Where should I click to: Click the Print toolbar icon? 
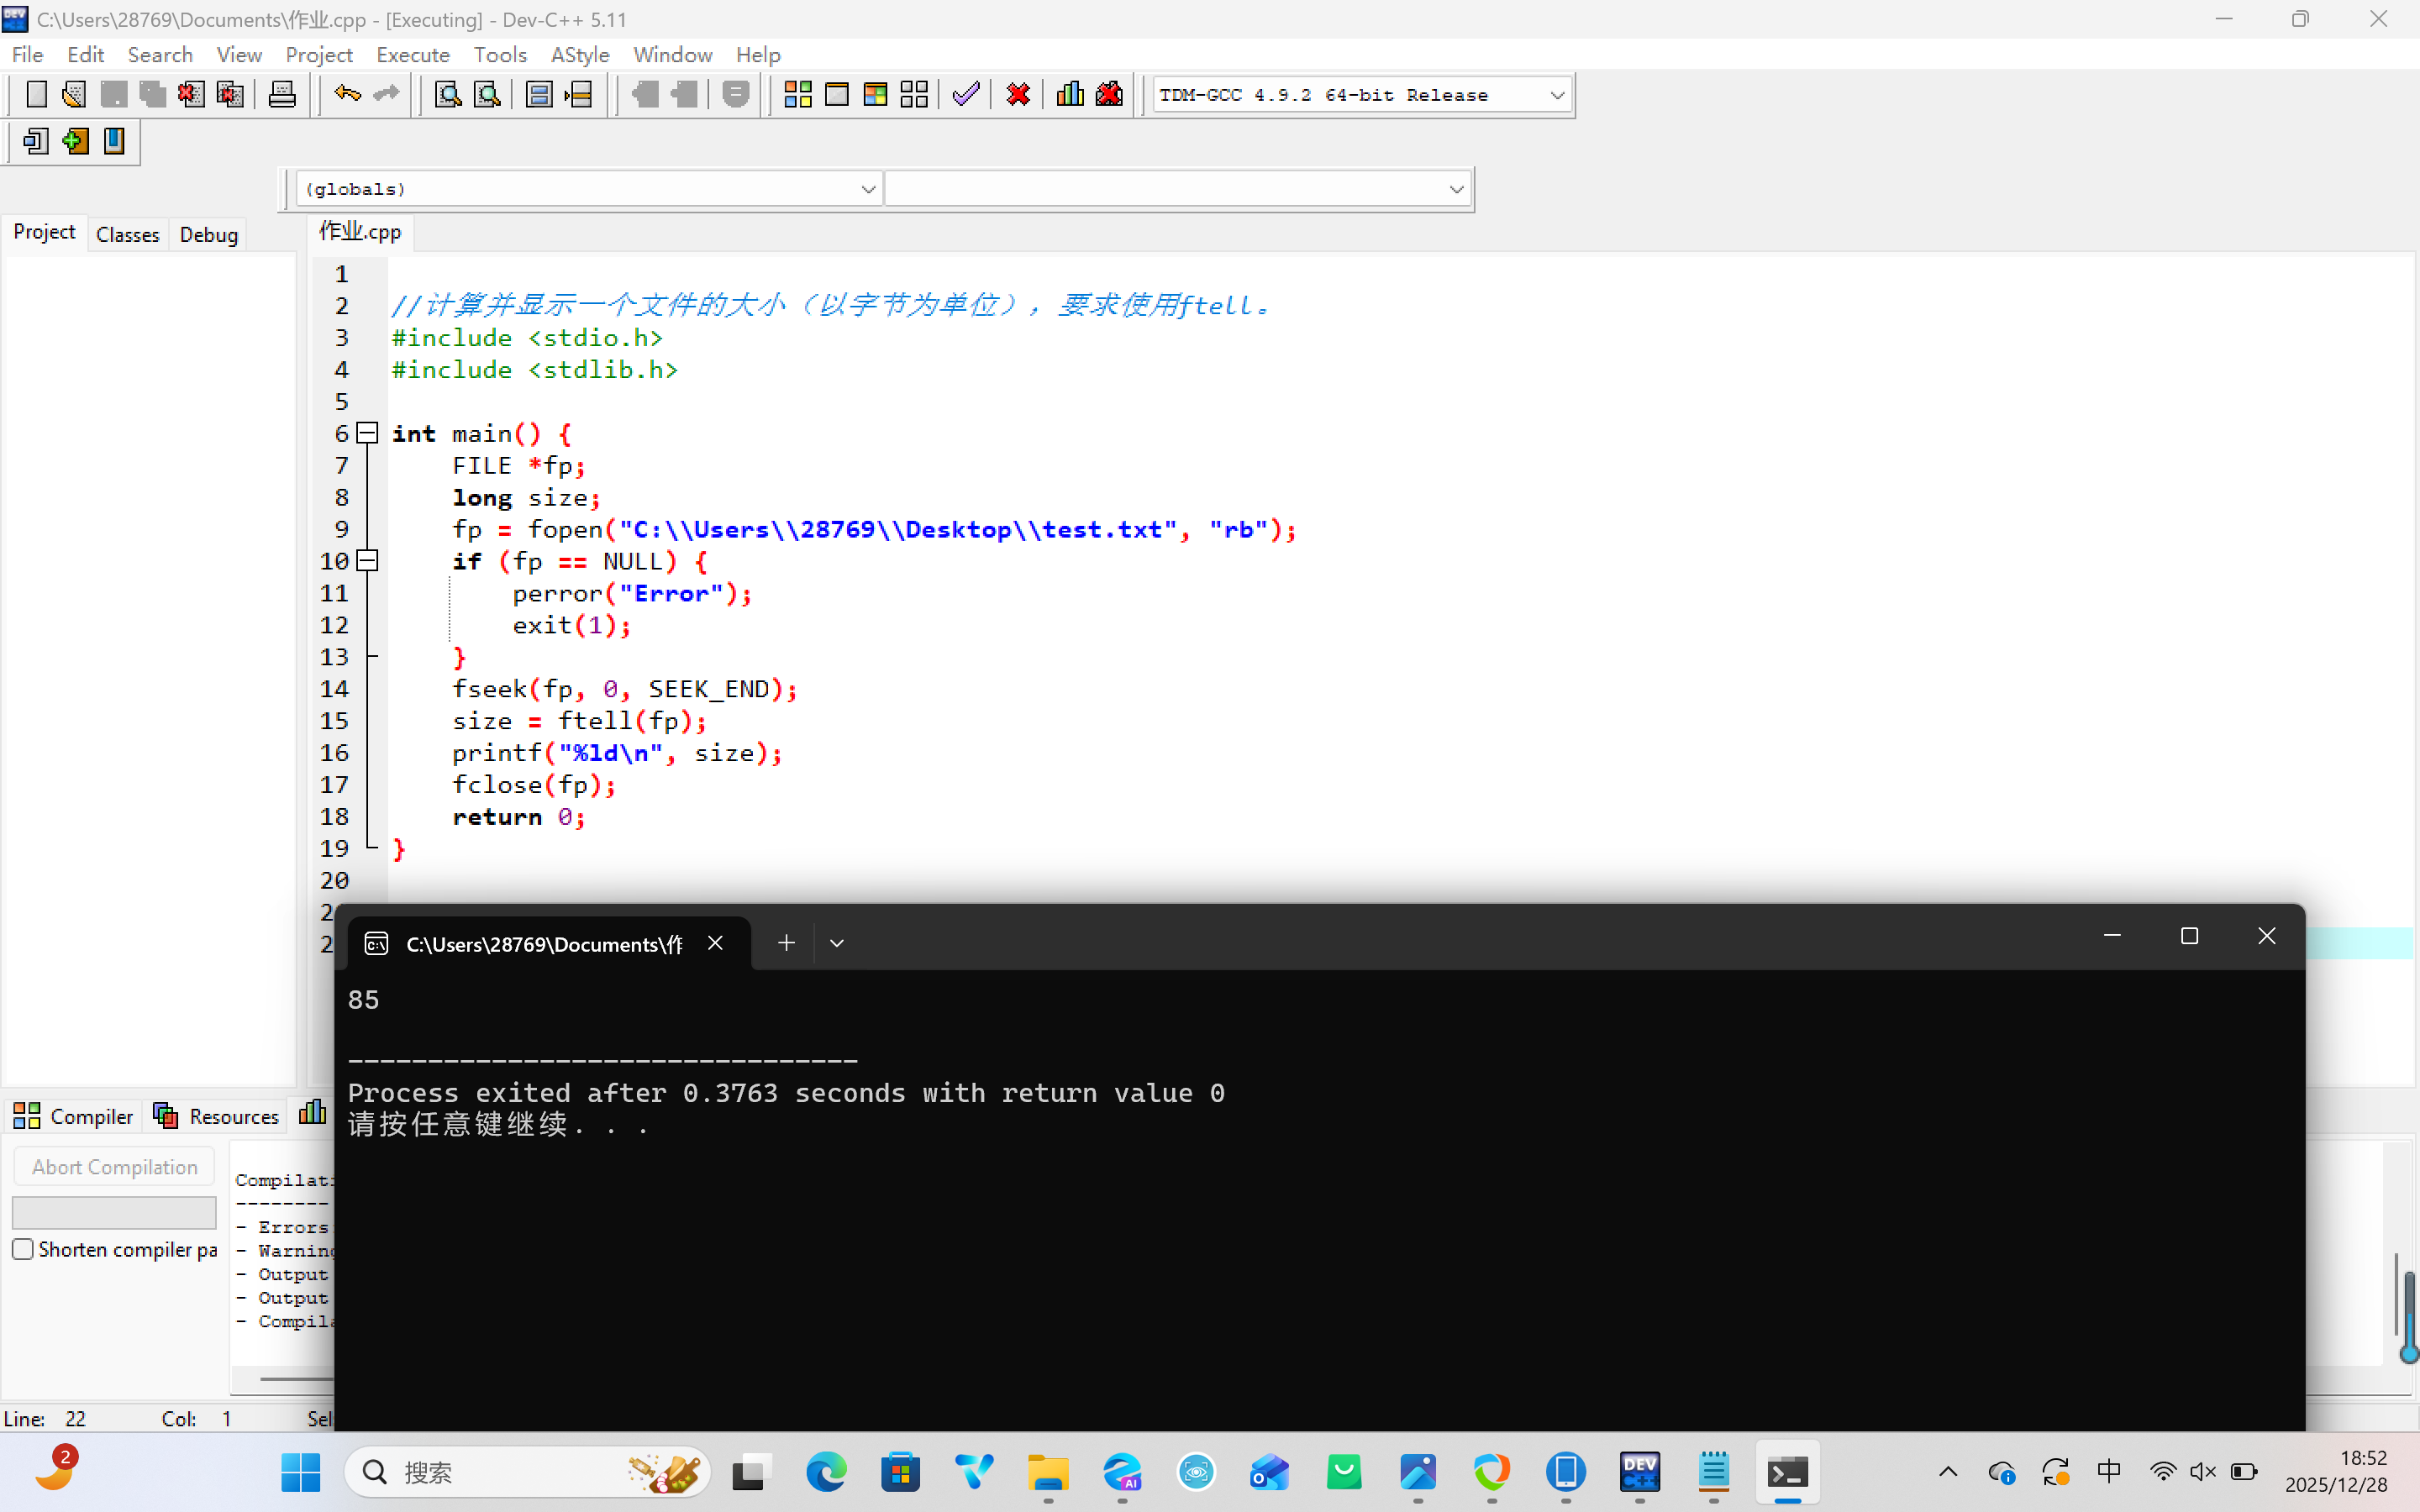coord(282,95)
